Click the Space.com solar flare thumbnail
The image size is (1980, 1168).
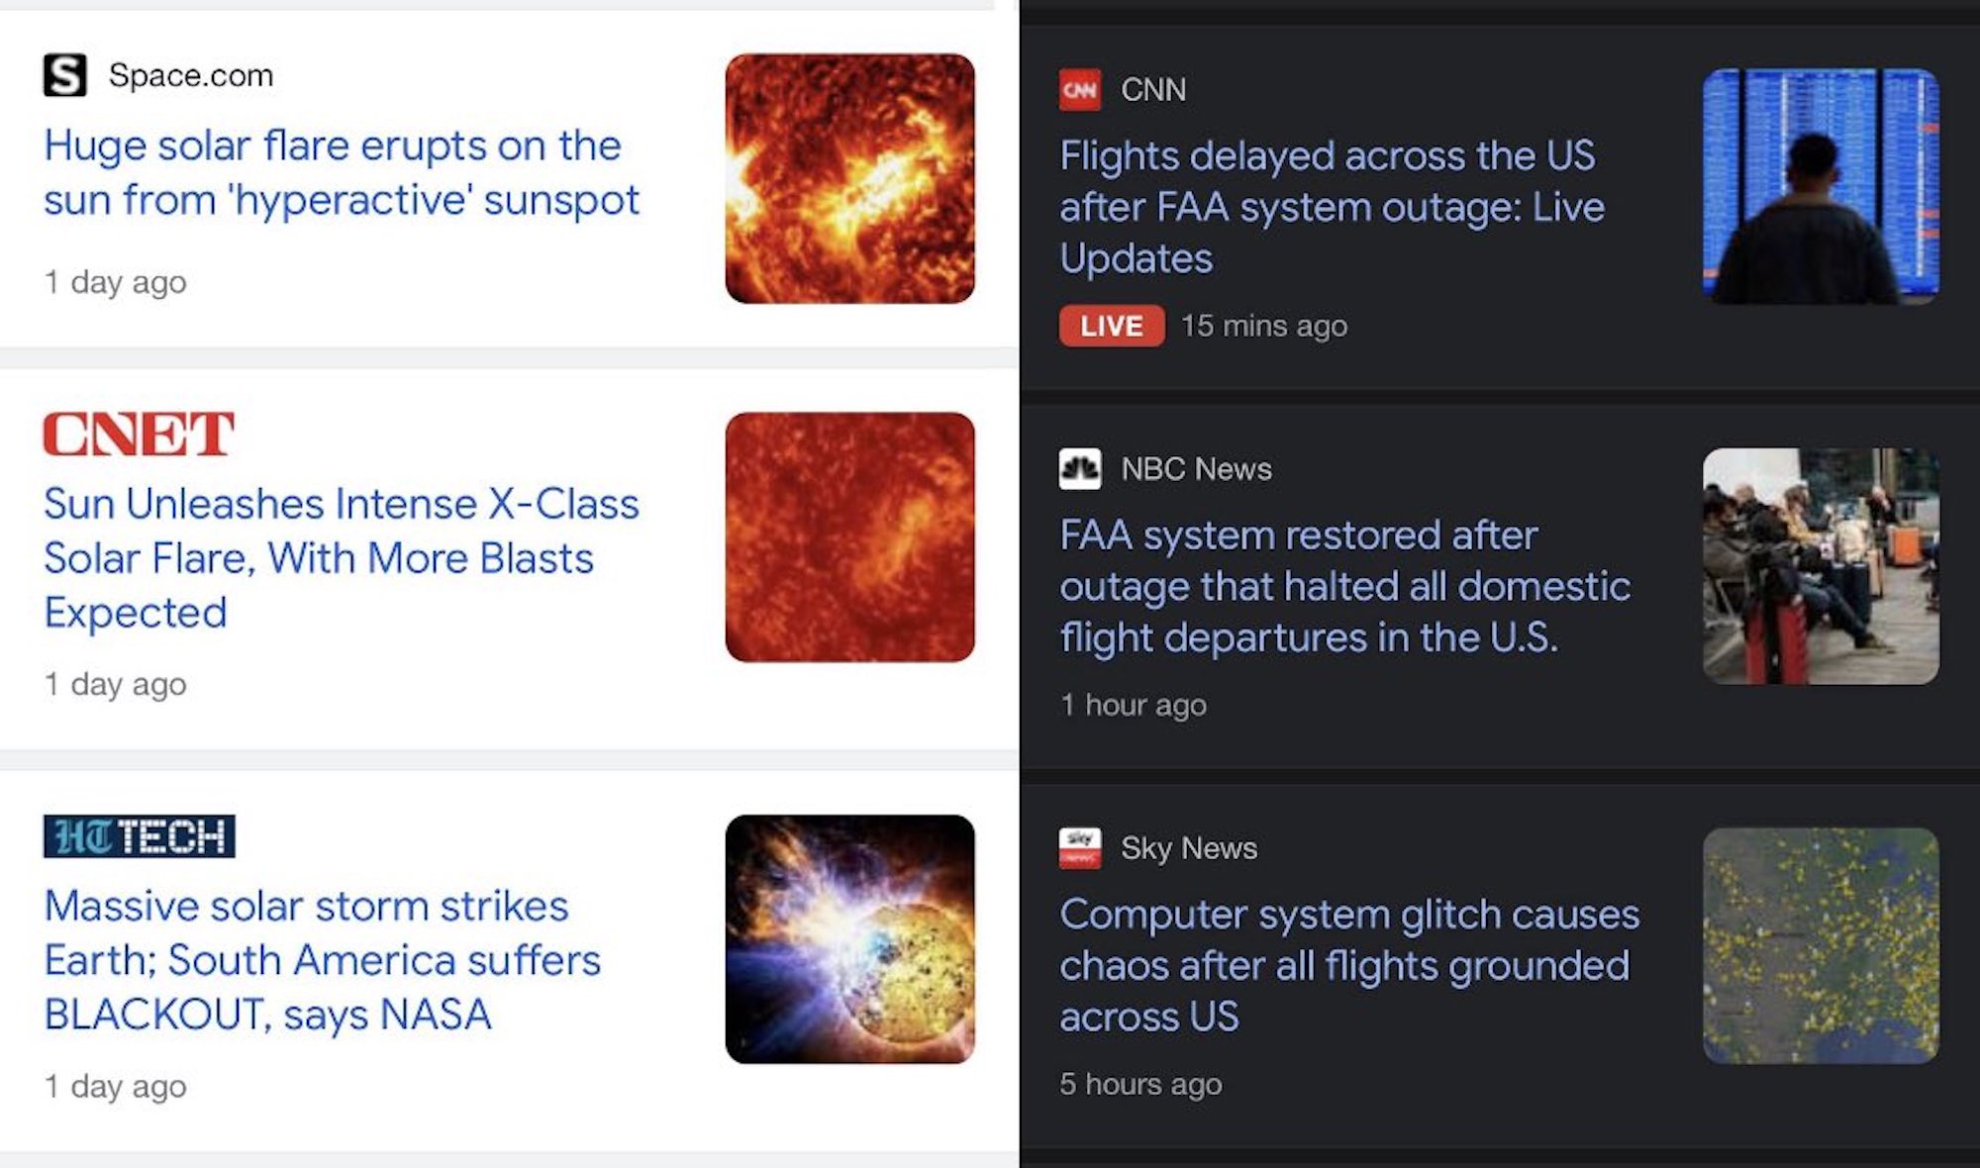click(849, 179)
